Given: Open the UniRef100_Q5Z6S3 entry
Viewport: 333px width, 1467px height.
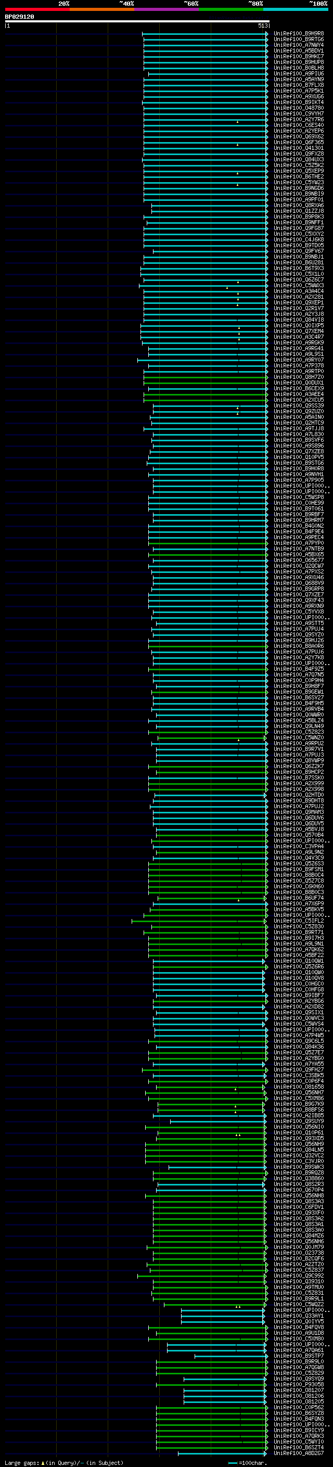Looking at the screenshot, I should tap(299, 863).
